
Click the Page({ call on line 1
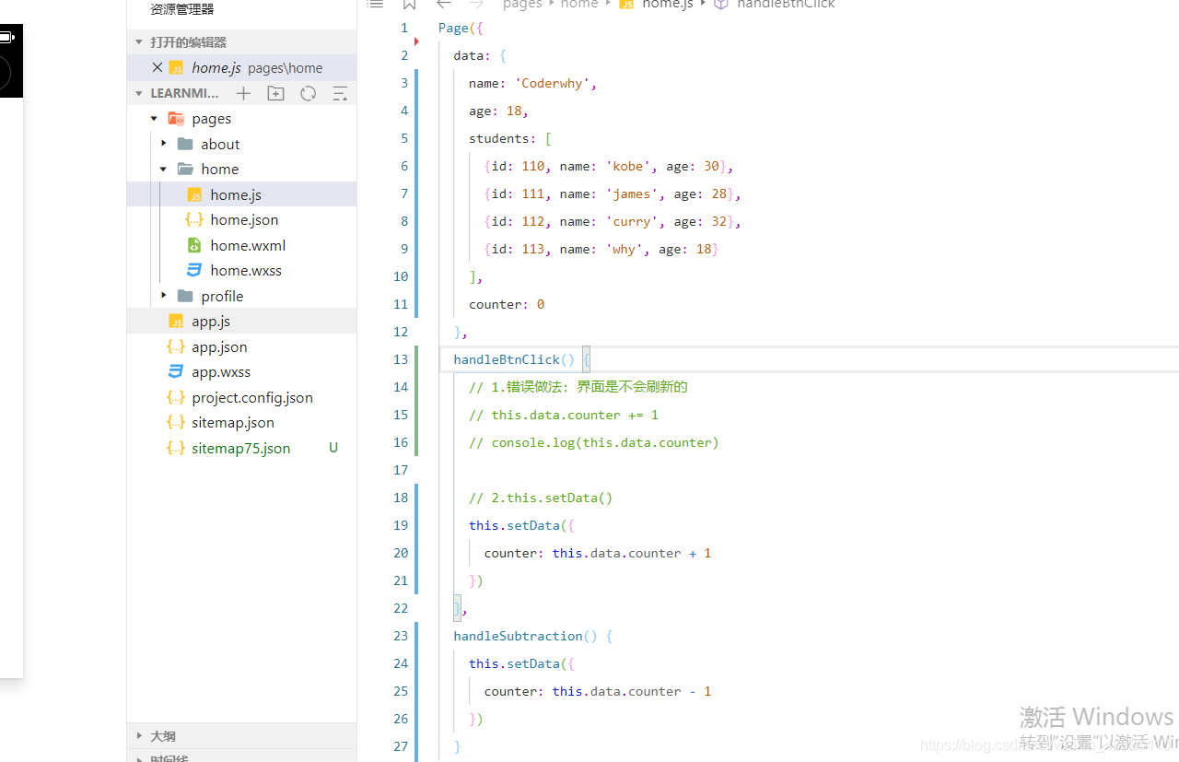tap(461, 28)
